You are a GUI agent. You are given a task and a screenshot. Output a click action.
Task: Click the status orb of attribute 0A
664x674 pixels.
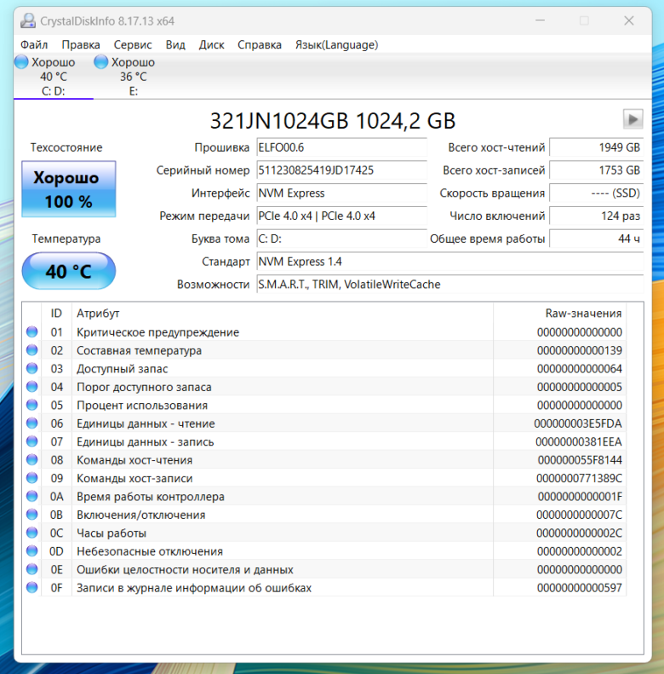31,496
